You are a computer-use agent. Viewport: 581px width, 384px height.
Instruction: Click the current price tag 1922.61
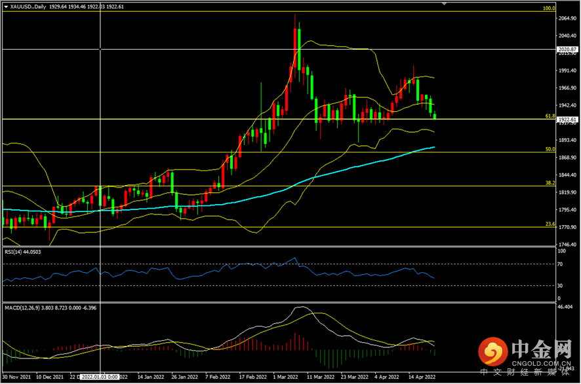567,120
